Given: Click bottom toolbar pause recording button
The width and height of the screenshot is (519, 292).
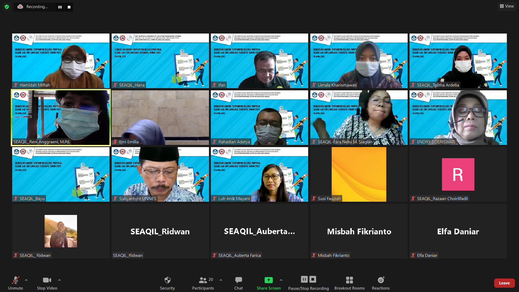Looking at the screenshot, I should (x=304, y=279).
